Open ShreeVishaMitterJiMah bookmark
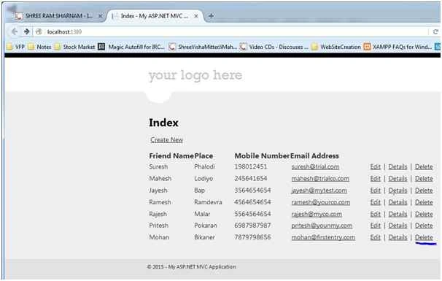 pos(203,47)
